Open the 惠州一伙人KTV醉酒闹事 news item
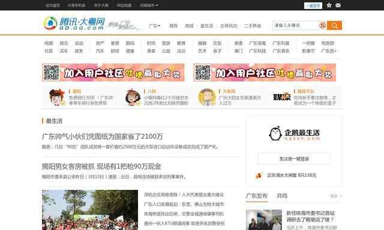This screenshot has width=384, height=230. point(184,223)
